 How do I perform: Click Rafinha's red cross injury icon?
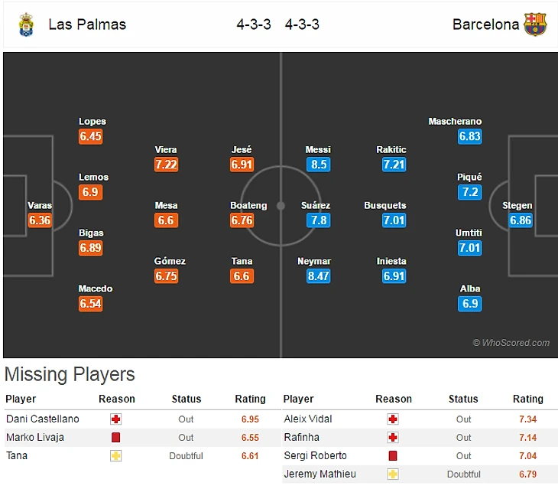(393, 438)
